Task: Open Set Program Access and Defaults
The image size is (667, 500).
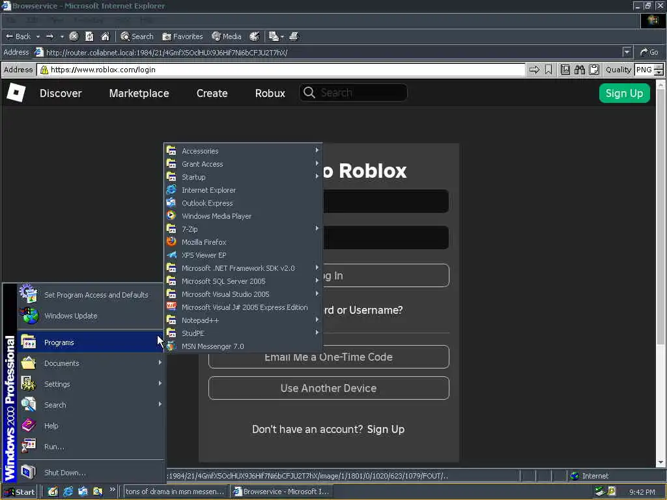Action: click(x=91, y=295)
